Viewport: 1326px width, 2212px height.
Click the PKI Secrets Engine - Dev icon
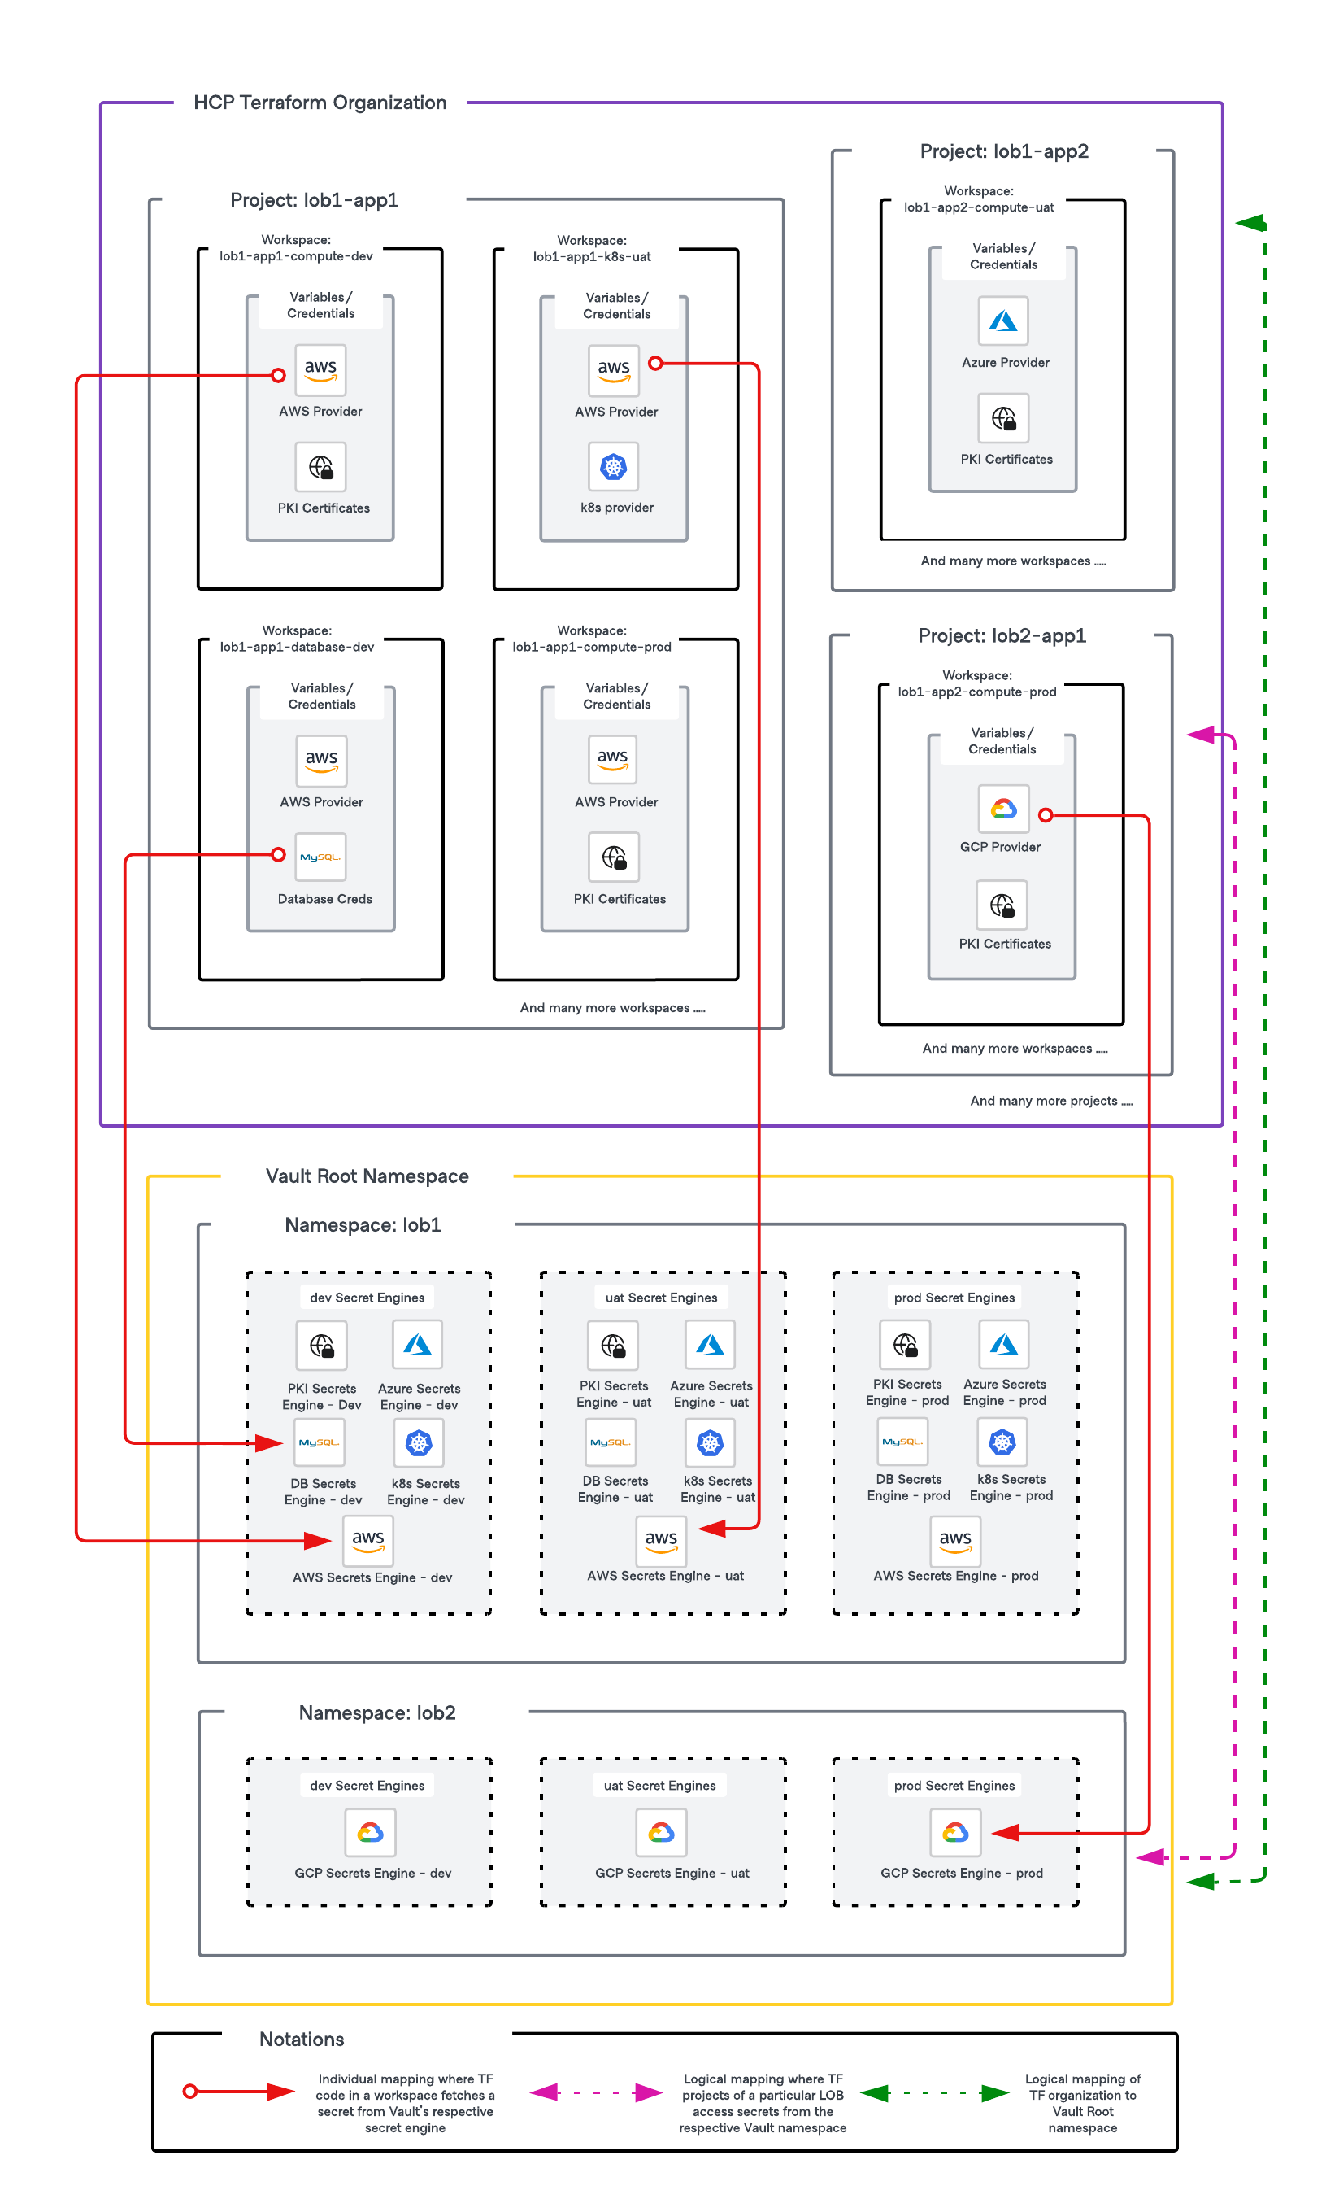point(321,1344)
